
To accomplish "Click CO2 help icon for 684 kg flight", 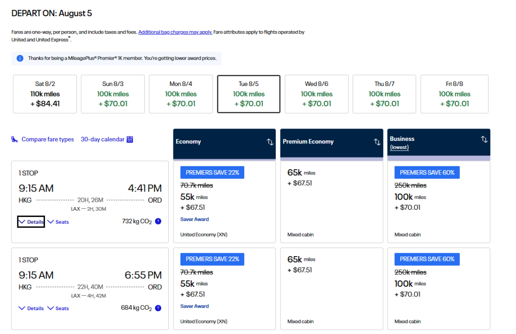I will click(158, 308).
